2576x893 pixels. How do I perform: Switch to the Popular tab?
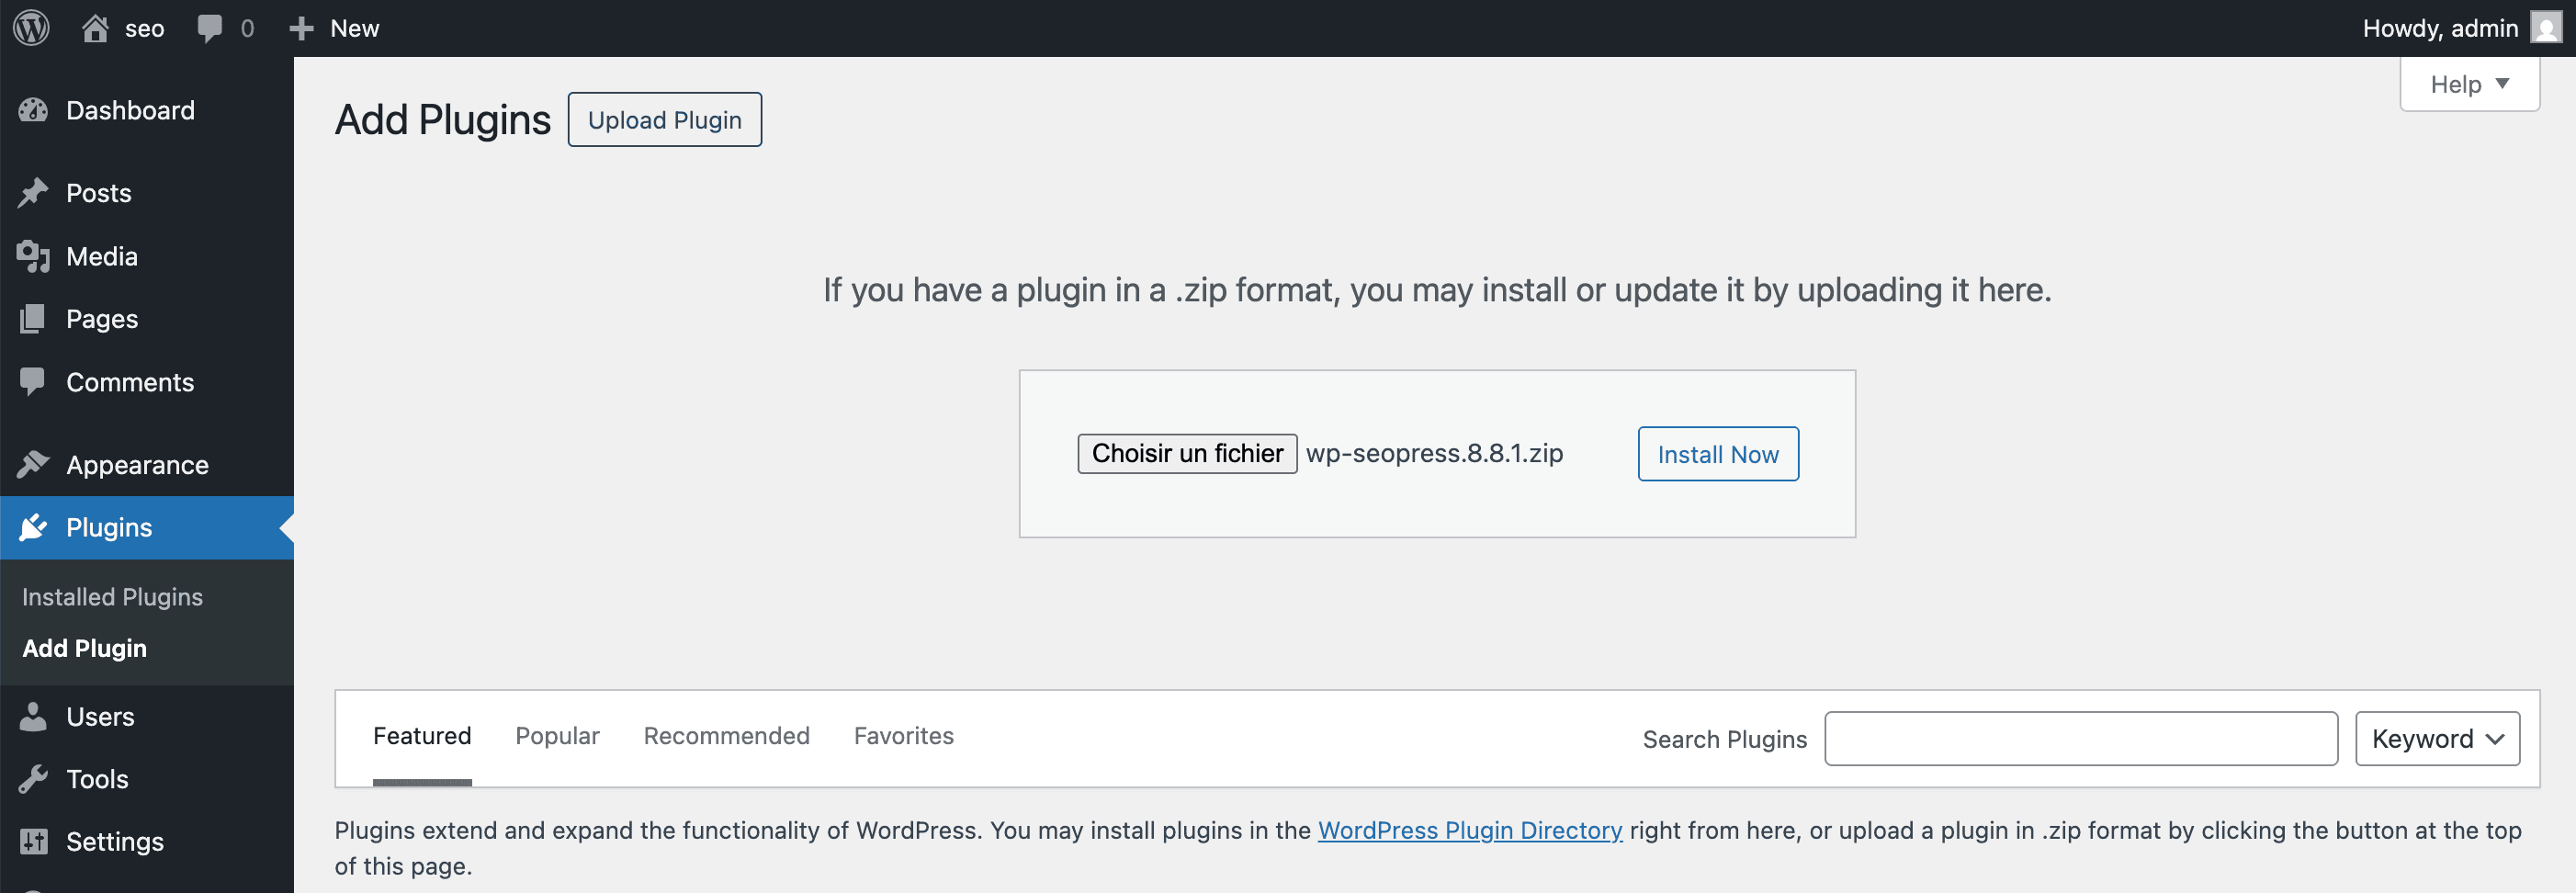pyautogui.click(x=557, y=736)
